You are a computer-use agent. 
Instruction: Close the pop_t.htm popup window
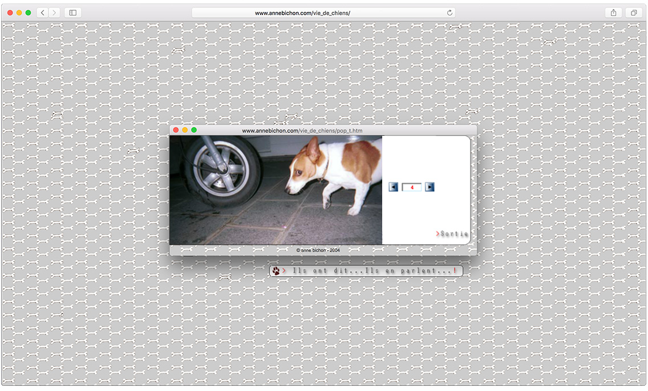click(x=176, y=131)
